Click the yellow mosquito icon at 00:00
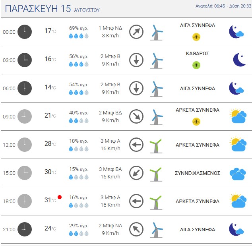Screen dimensions: 252x246 coord(196,37)
